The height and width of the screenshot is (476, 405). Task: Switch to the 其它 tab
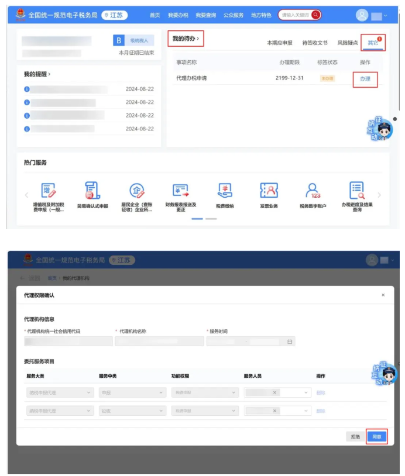(x=372, y=43)
